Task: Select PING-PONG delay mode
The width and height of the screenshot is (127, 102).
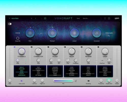Action: (72, 70)
